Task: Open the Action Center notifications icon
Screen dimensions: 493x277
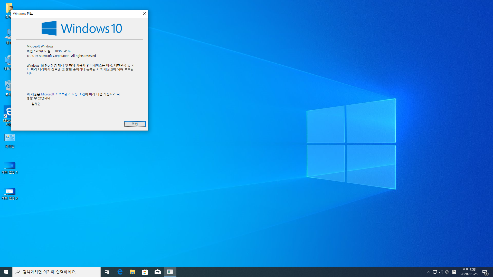Action: [x=485, y=272]
